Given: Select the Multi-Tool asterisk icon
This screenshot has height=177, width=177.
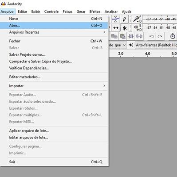Looking at the screenshot, I should tap(125, 28).
